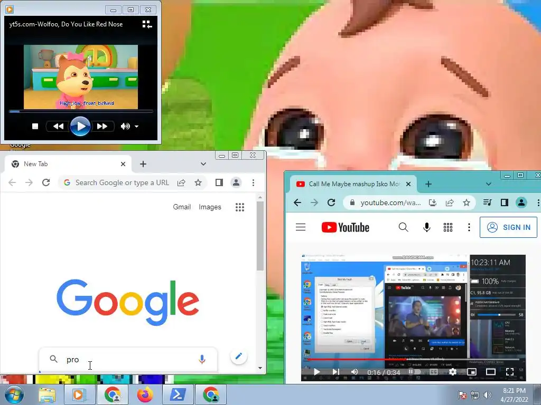Search YouTube with your voice
The width and height of the screenshot is (541, 405).
tap(427, 227)
